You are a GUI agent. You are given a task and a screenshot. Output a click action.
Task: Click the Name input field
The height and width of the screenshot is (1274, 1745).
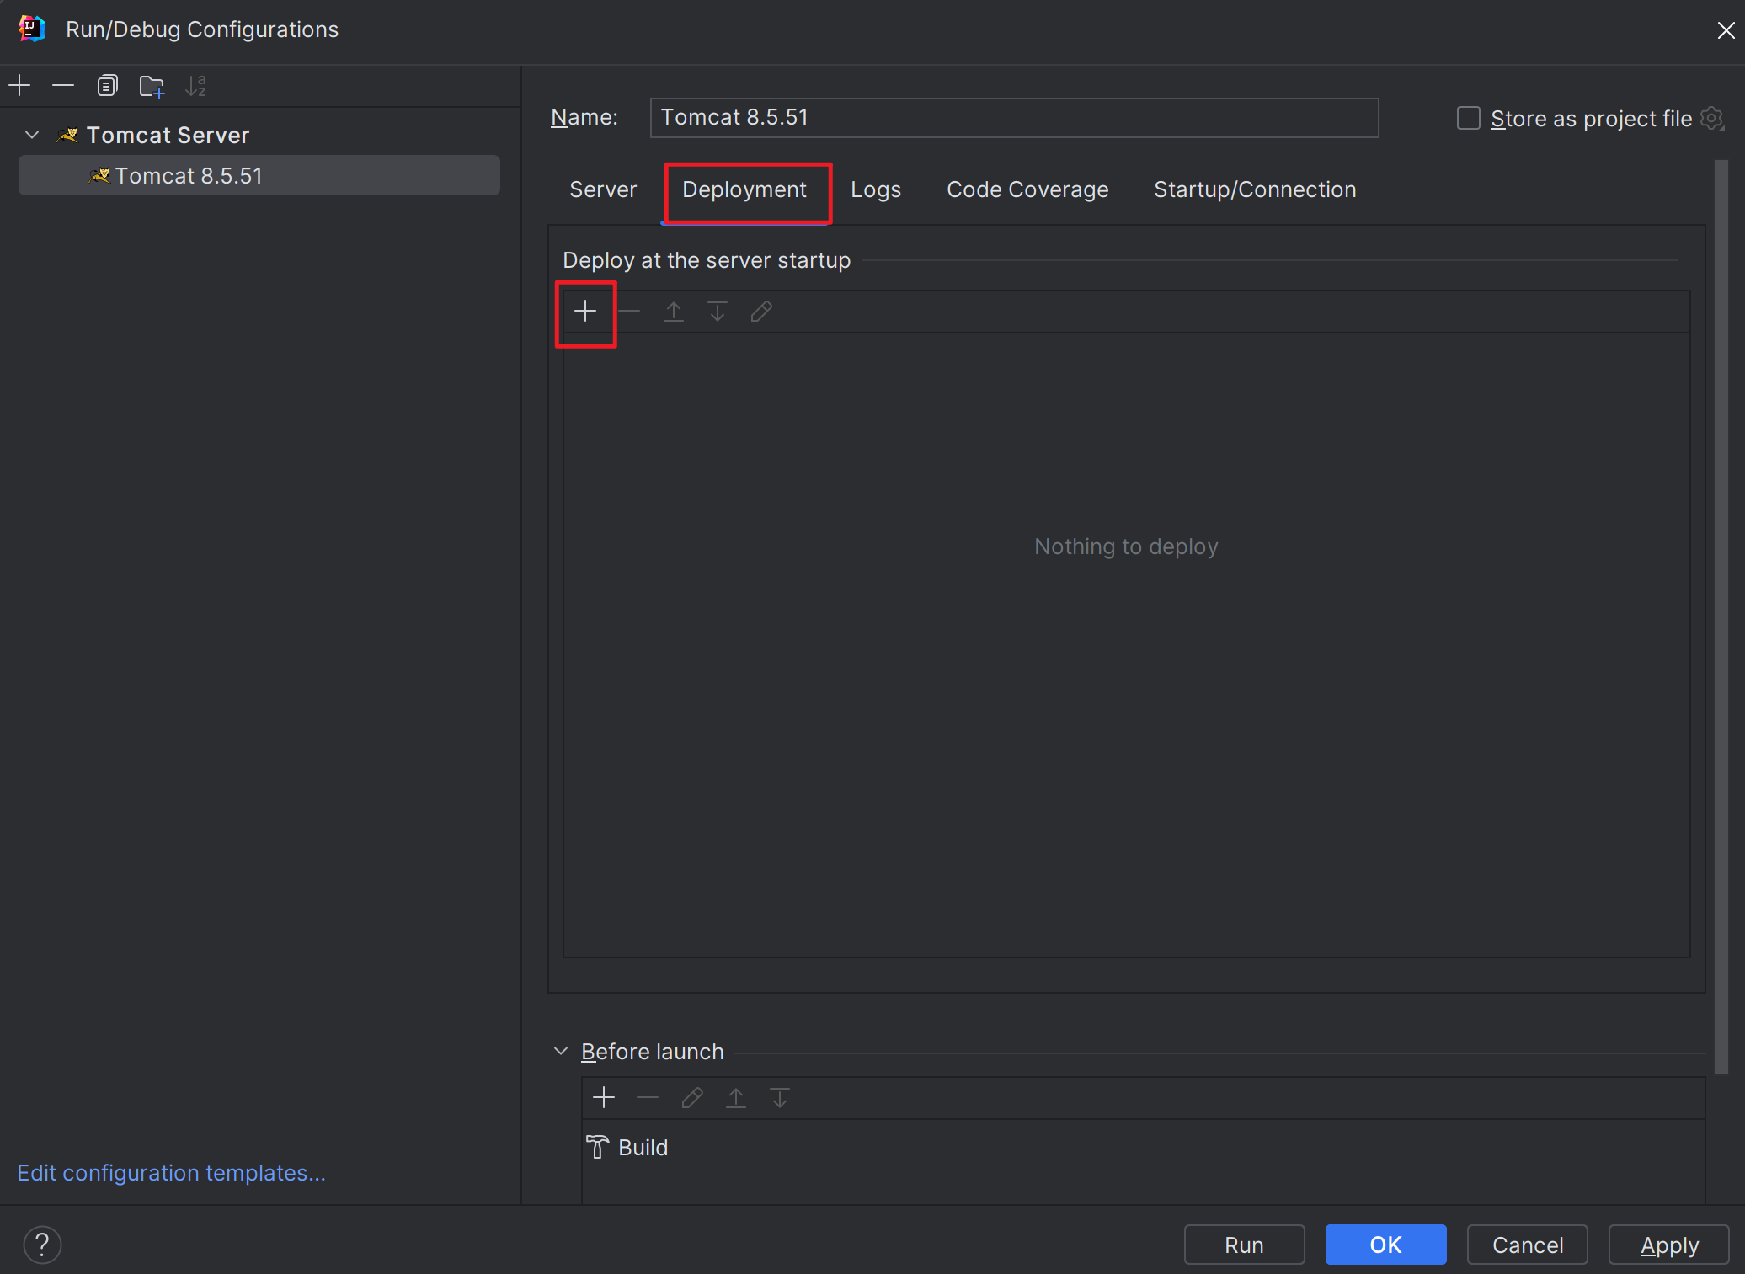1014,117
